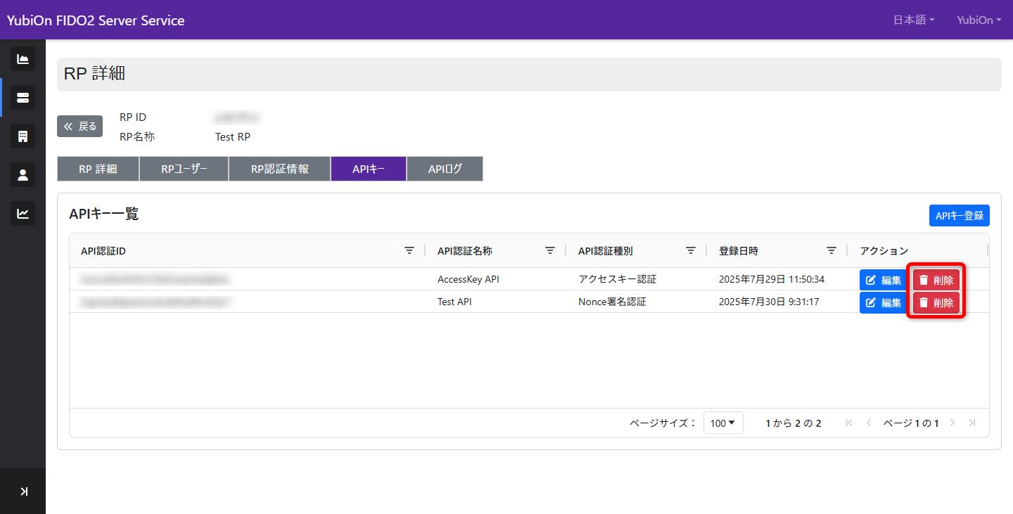Open the API認証ID column filter menu icon
The height and width of the screenshot is (514, 1013).
[x=409, y=250]
